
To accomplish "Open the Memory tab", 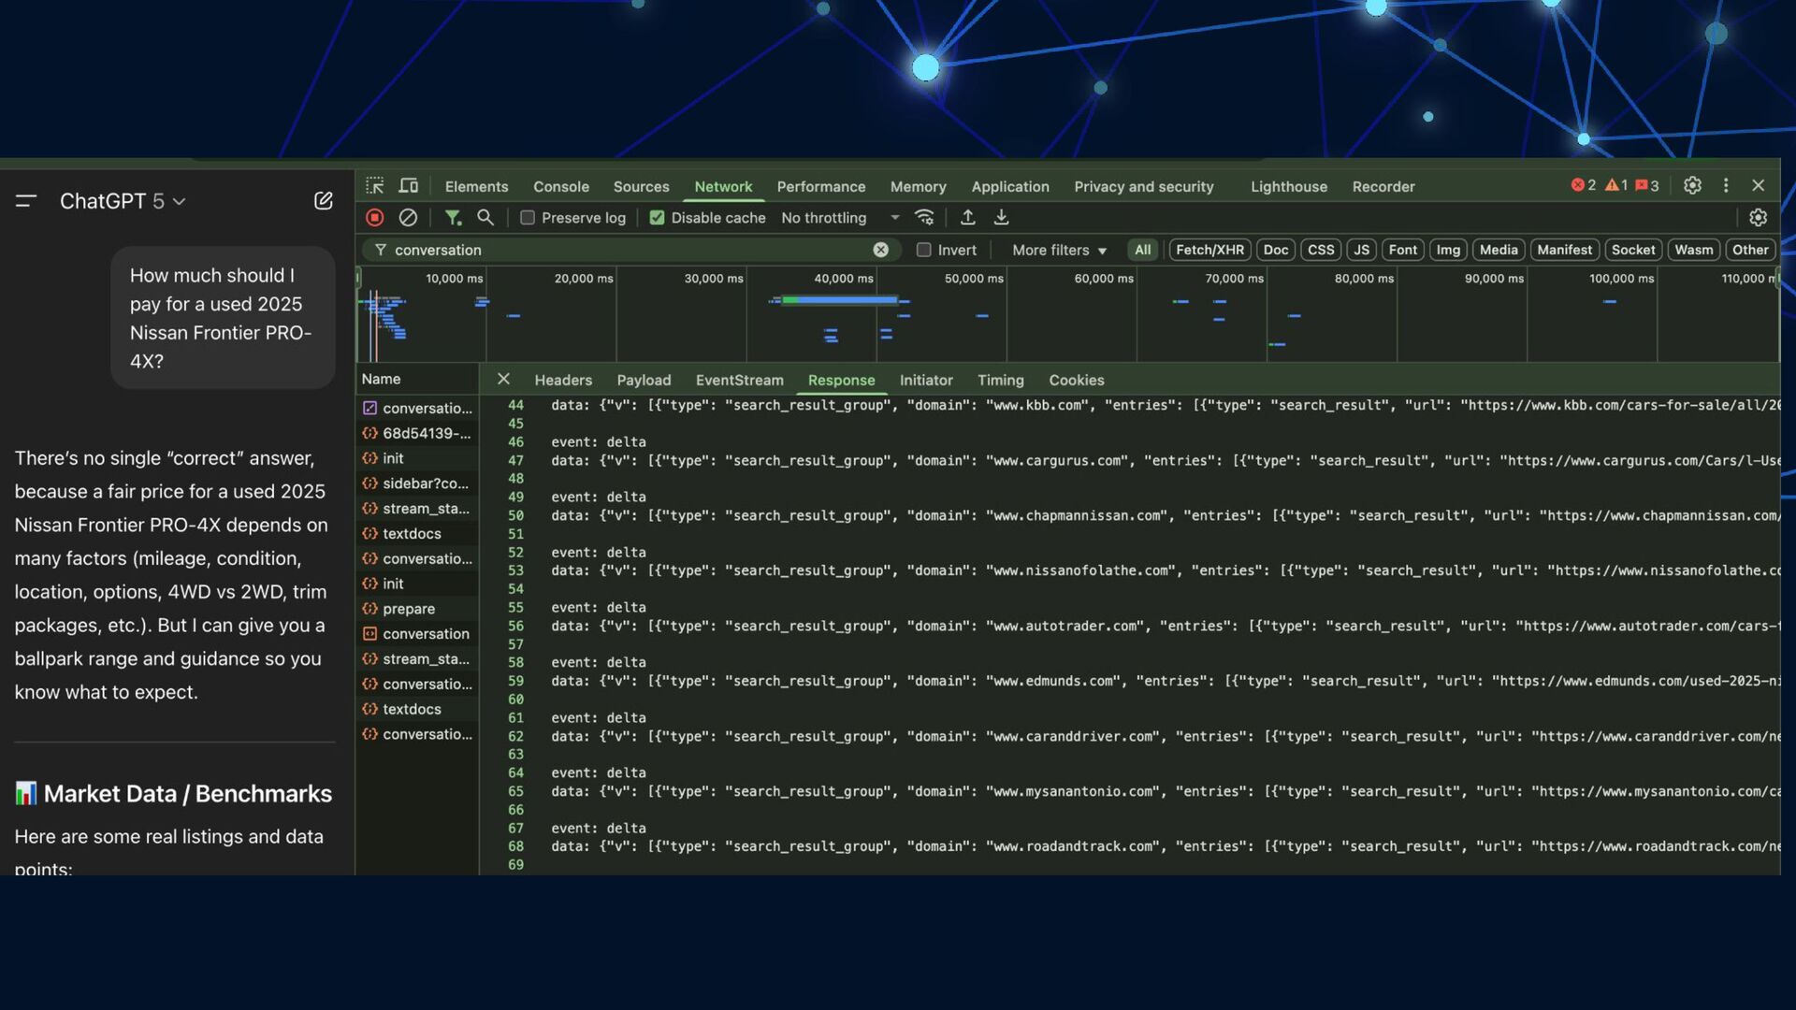I will click(x=918, y=186).
